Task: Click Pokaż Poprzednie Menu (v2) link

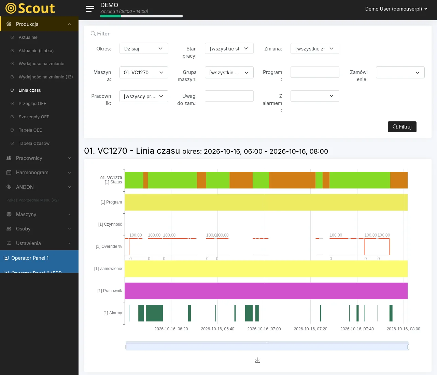Action: [32, 200]
